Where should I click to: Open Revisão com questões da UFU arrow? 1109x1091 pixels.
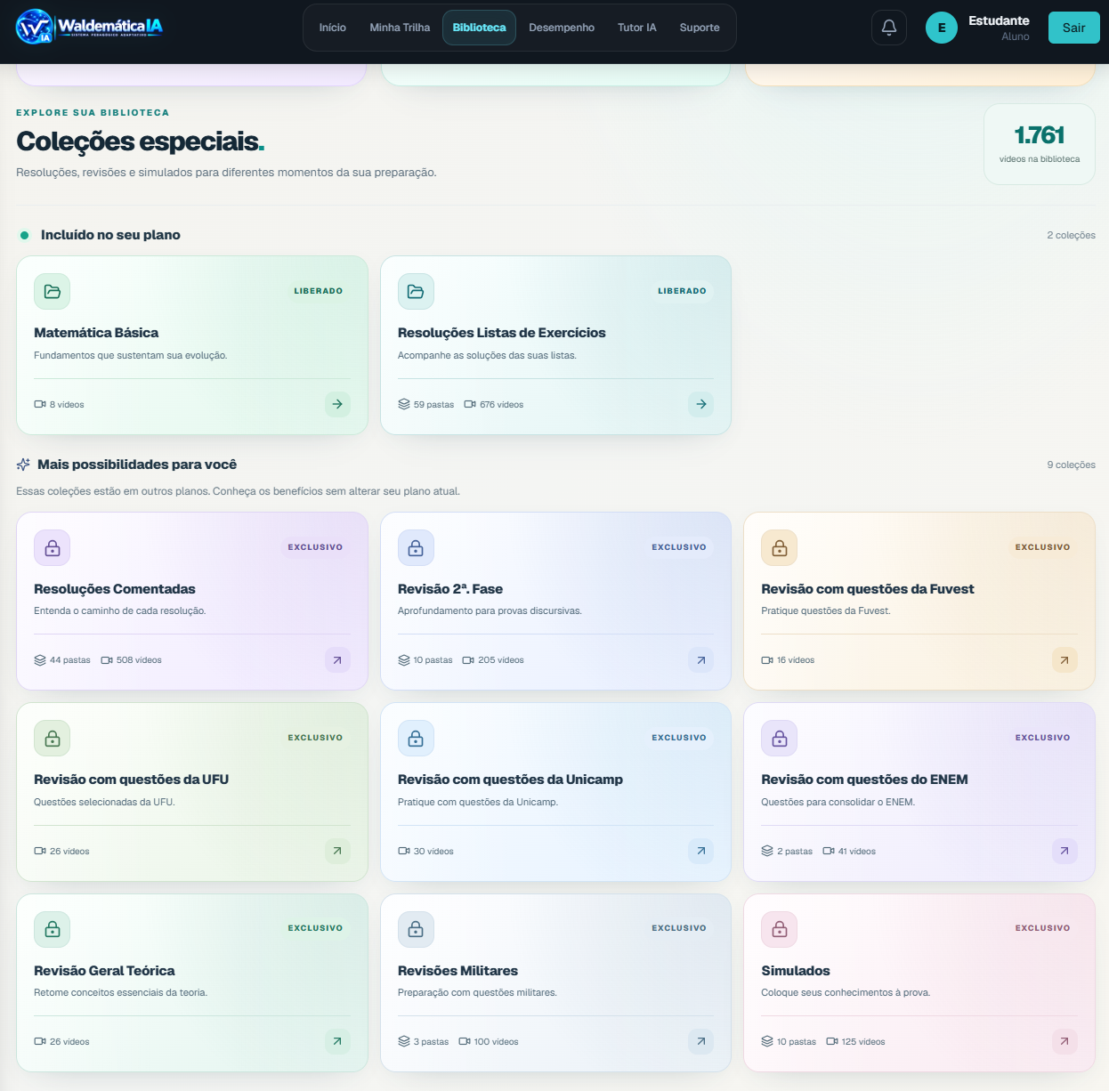337,851
